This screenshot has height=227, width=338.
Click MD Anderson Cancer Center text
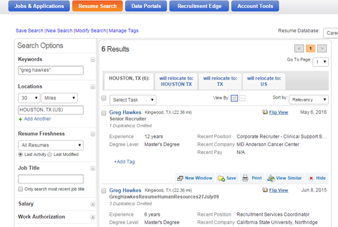267,144
